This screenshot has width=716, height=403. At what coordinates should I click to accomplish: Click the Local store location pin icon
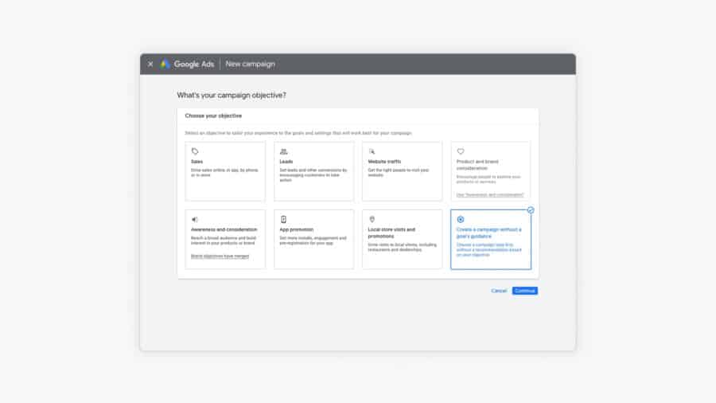coord(372,219)
